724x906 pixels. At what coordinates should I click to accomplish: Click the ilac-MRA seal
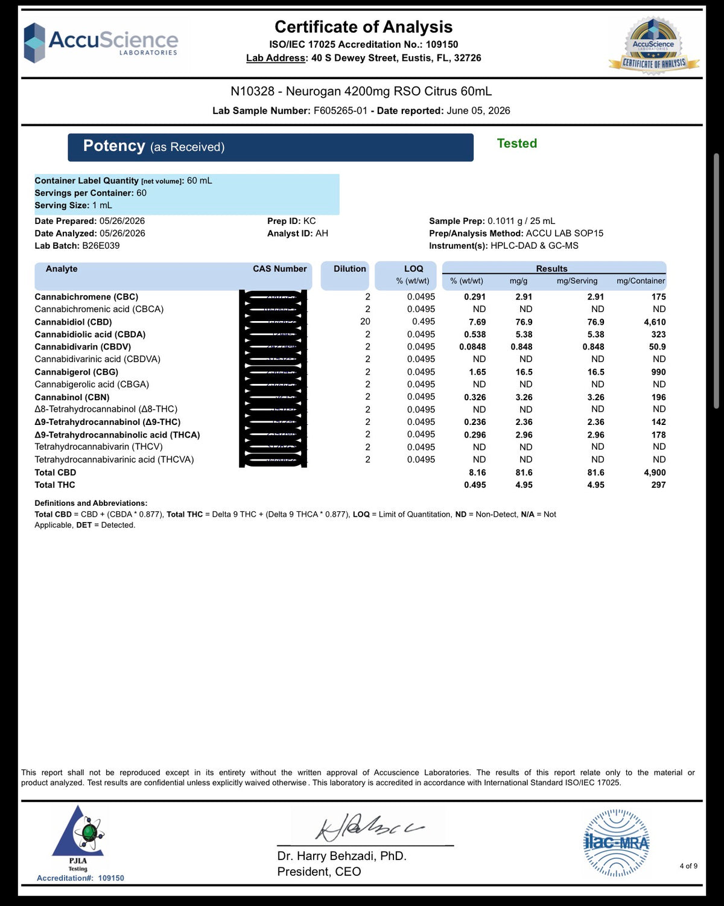pos(616,843)
